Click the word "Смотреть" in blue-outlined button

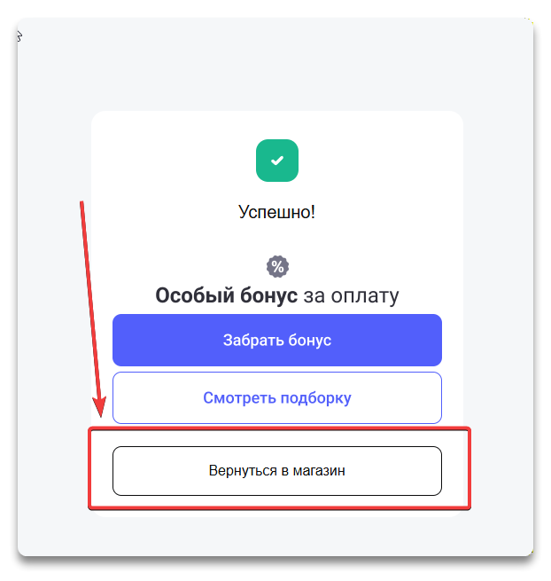(x=239, y=397)
